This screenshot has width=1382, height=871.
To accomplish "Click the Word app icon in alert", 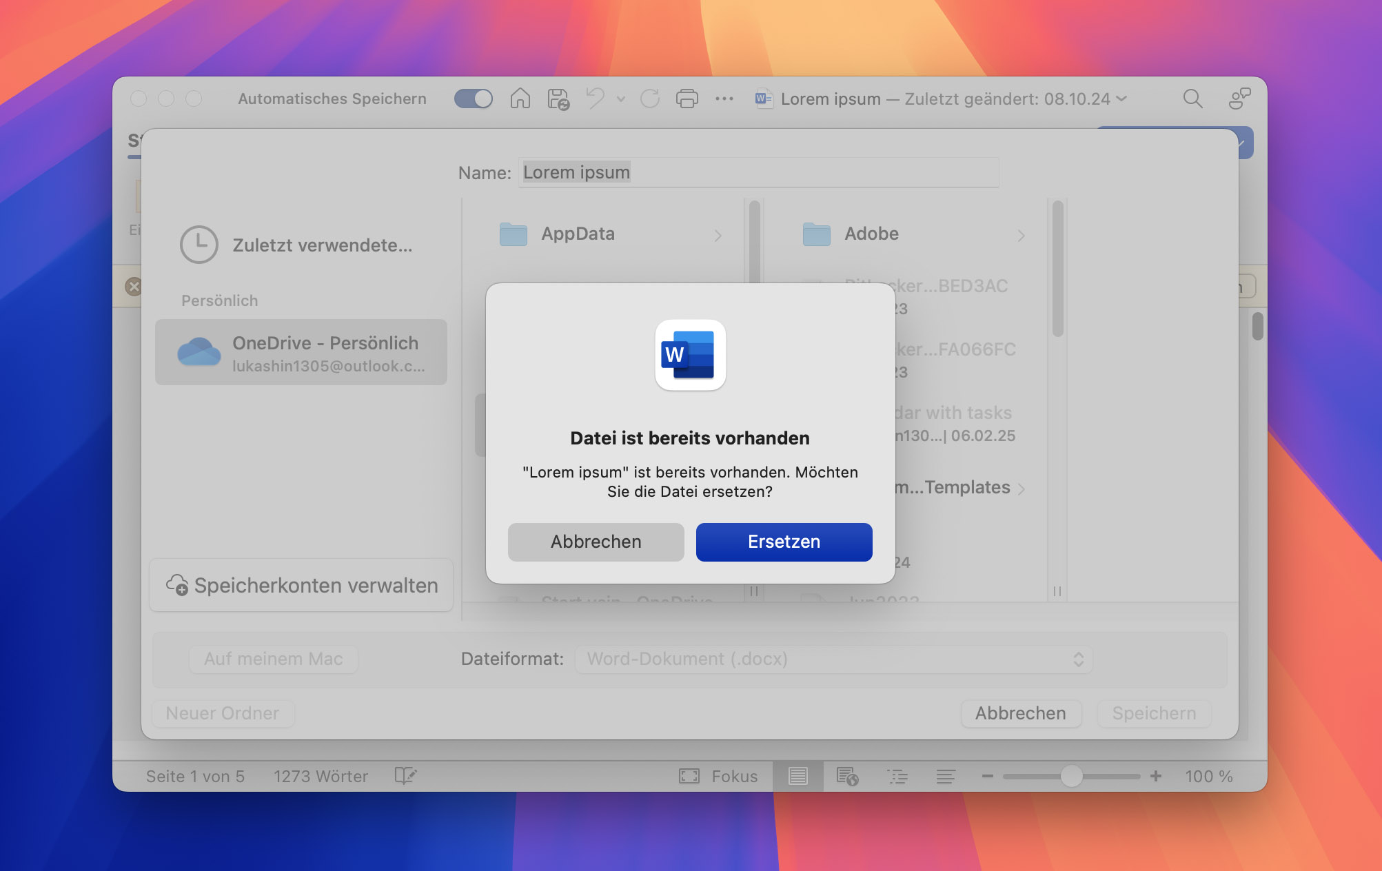I will coord(690,355).
